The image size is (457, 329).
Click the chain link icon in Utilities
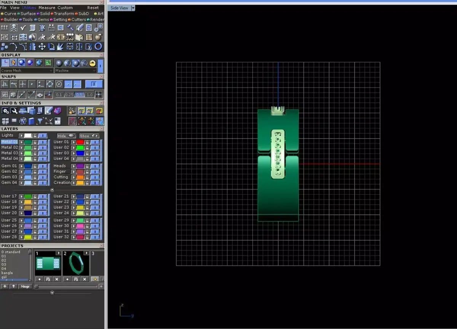[70, 46]
